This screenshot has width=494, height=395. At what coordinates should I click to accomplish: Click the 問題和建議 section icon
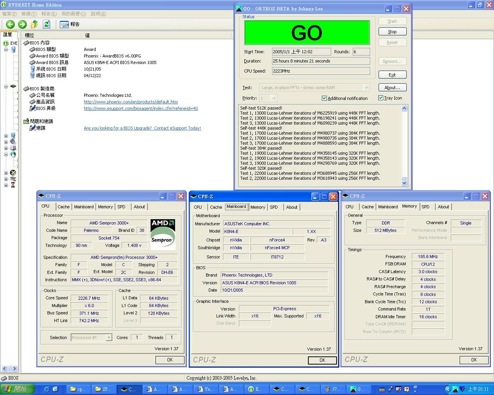click(27, 121)
